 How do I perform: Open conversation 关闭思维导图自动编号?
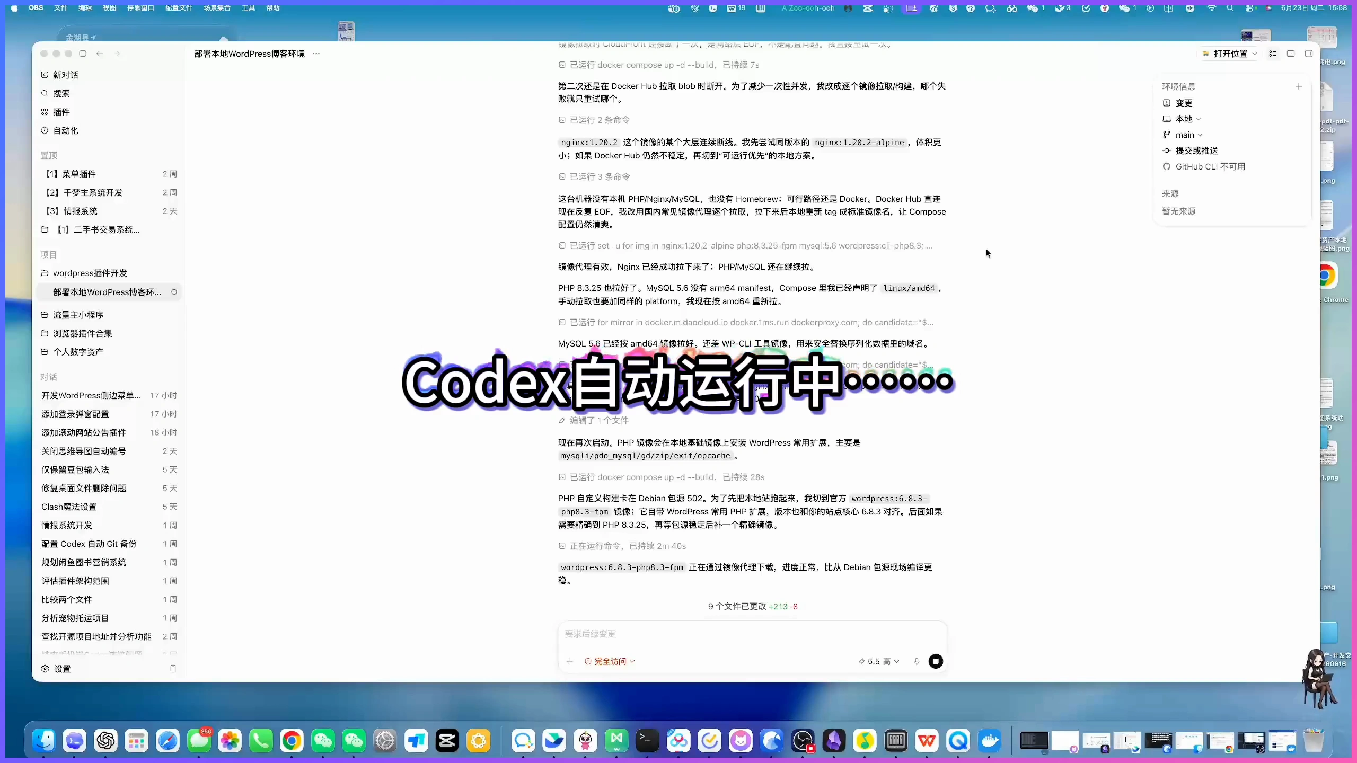point(110,451)
